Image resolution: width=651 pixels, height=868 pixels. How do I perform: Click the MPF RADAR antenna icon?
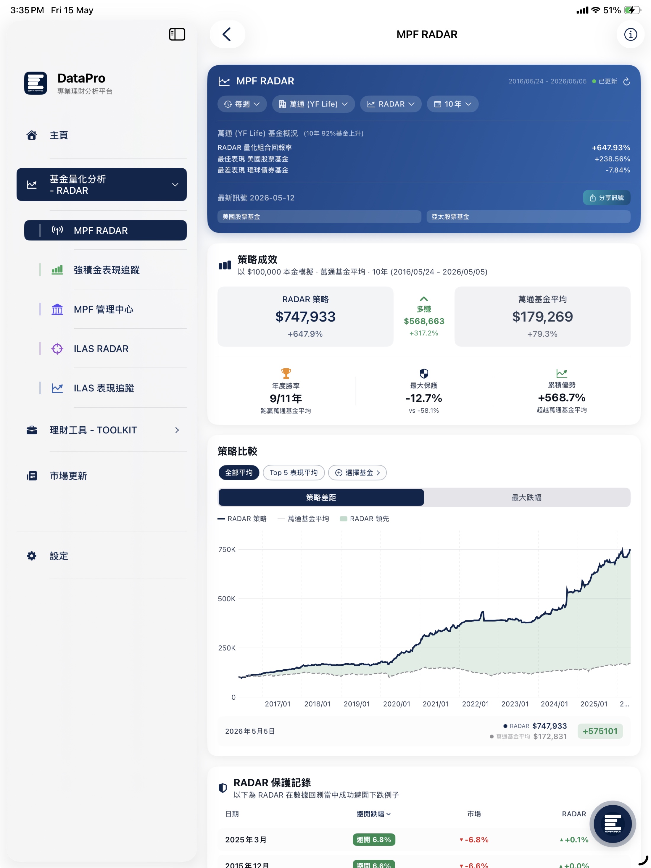[57, 230]
